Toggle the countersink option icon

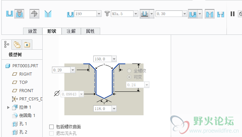(x=210, y=14)
